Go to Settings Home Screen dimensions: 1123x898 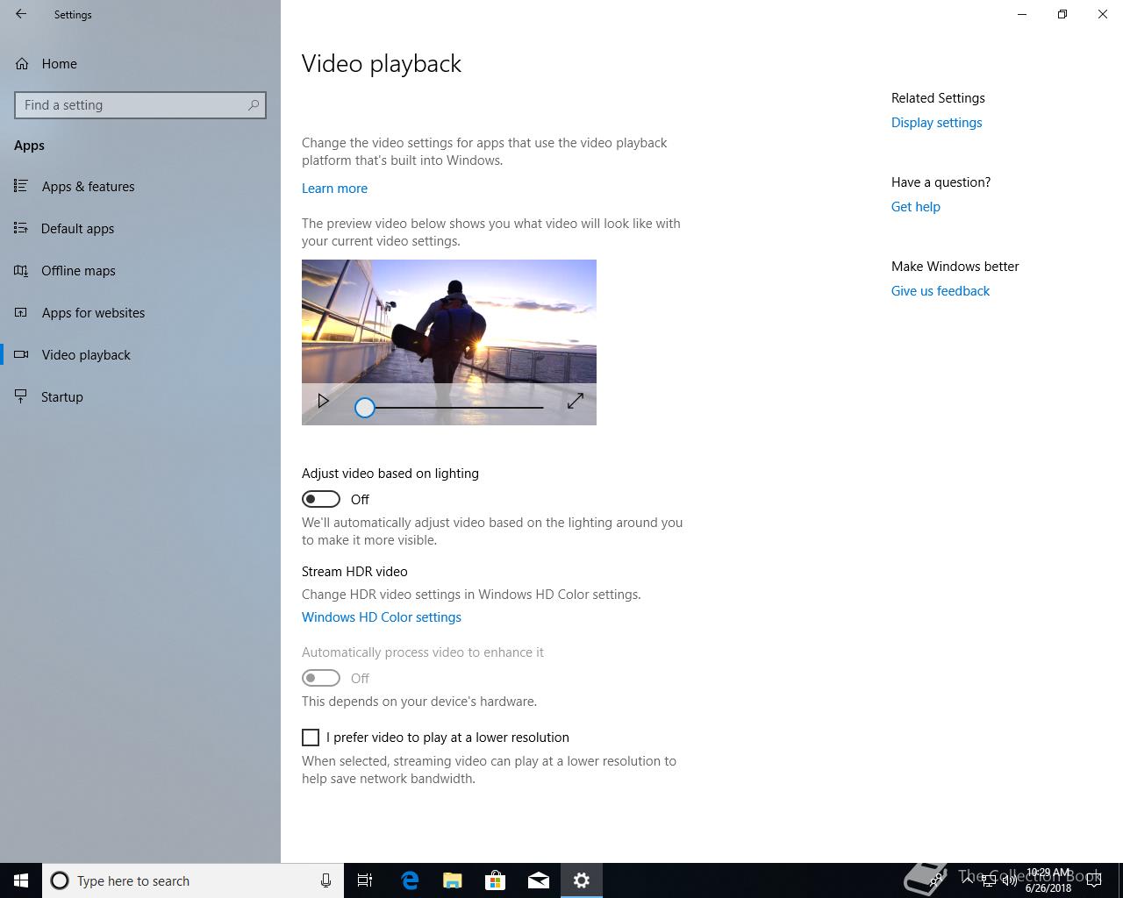click(x=59, y=64)
